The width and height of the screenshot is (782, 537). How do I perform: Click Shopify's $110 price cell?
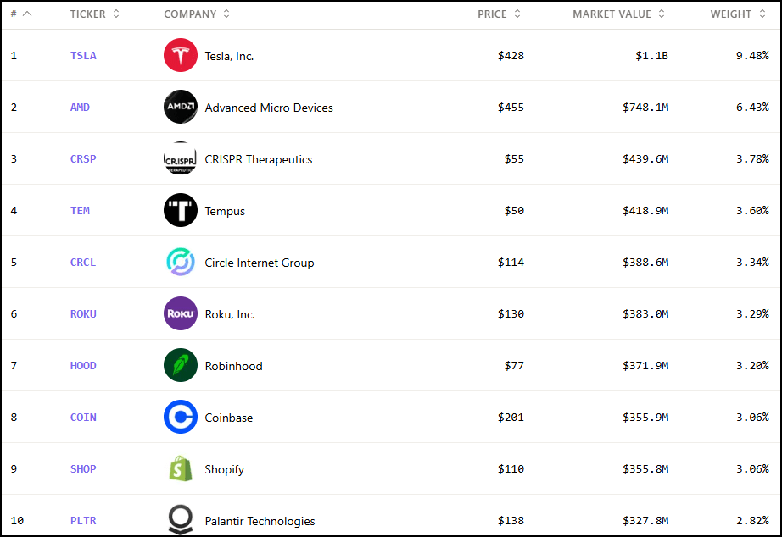pyautogui.click(x=511, y=468)
